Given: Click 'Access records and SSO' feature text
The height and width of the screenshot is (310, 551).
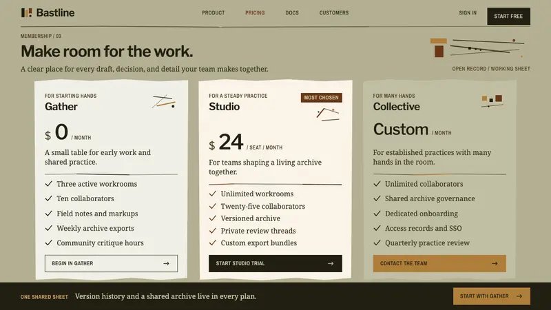Looking at the screenshot, I should (424, 228).
